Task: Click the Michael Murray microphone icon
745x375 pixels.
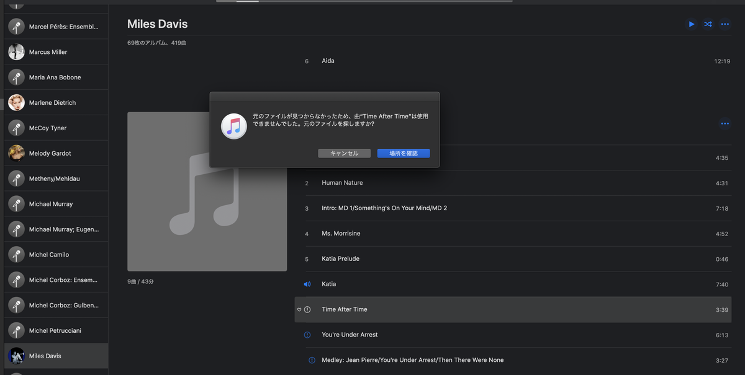Action: coord(17,204)
